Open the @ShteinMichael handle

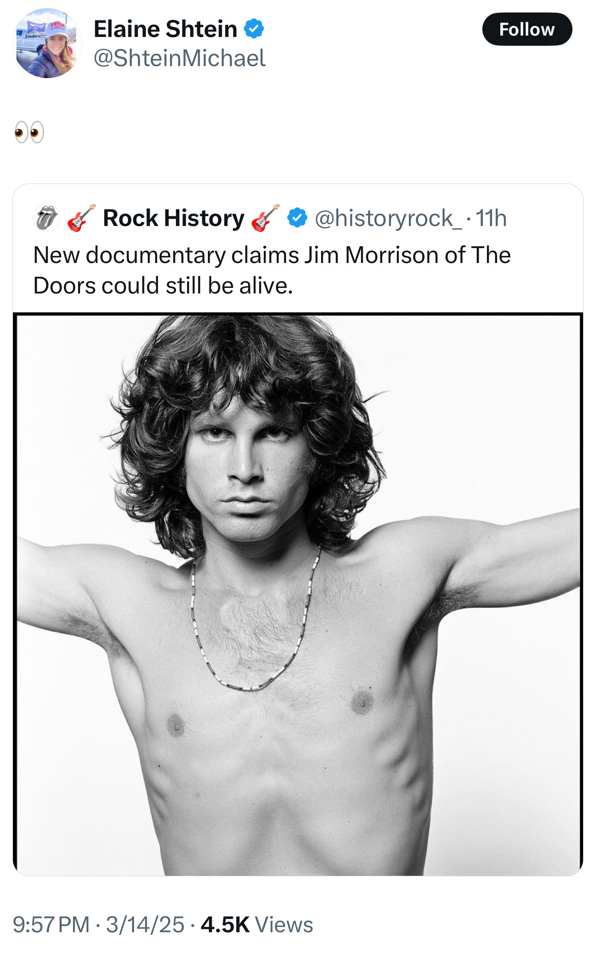180,58
